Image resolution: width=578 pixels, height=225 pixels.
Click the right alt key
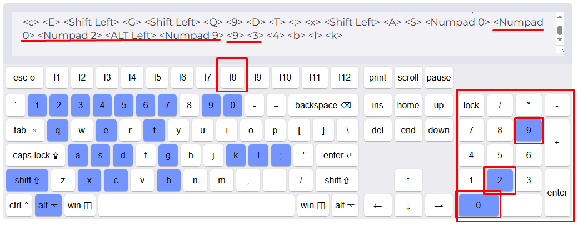tap(345, 206)
